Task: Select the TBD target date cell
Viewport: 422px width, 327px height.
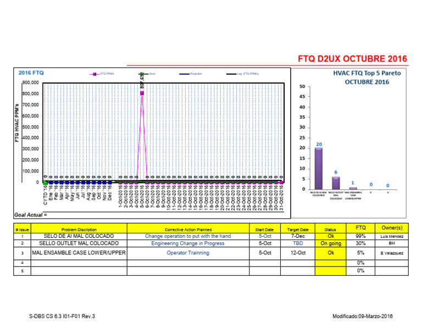Action: click(x=298, y=243)
